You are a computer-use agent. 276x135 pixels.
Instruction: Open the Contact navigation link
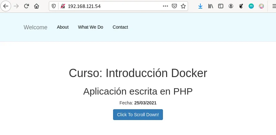point(120,27)
